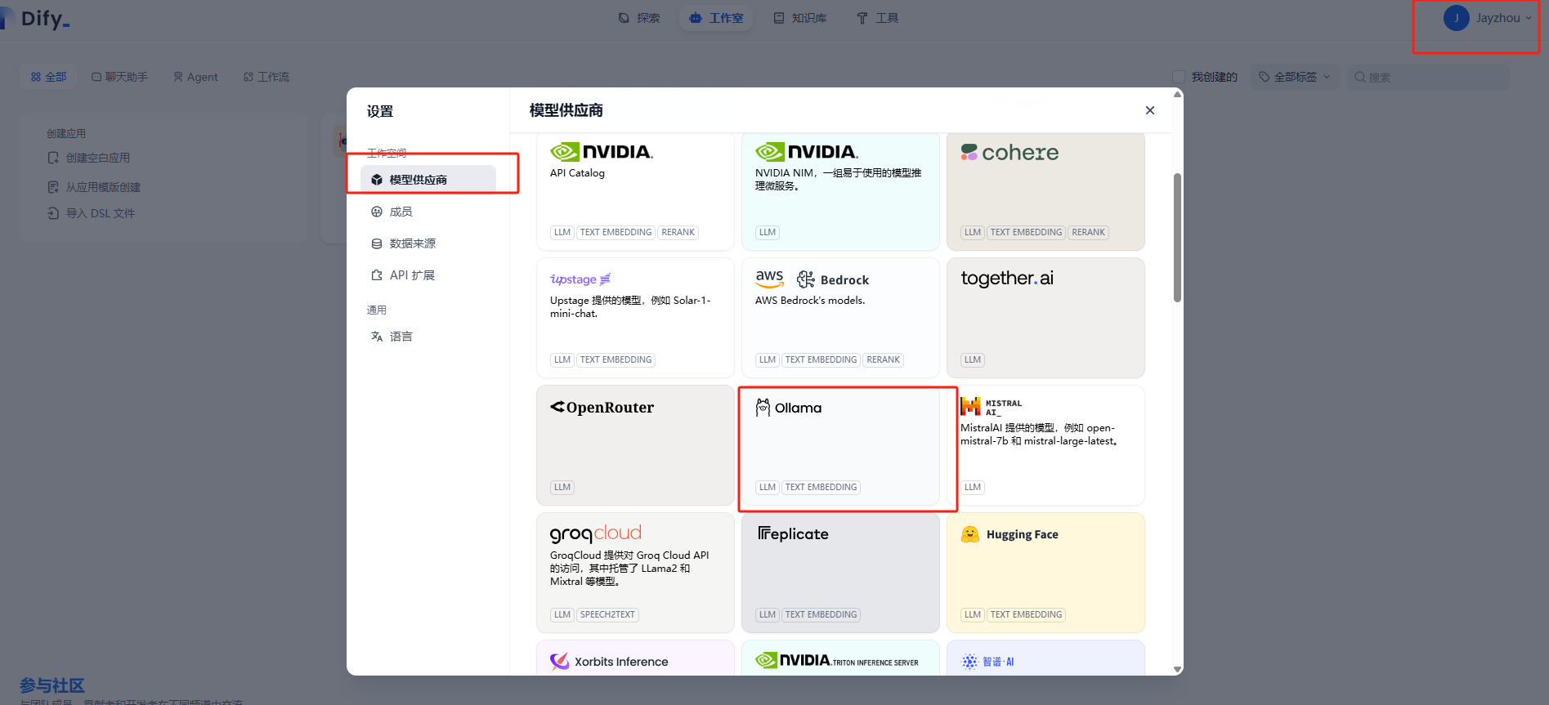Select the Xorbits Inference logo
Image resolution: width=1549 pixels, height=705 pixels.
(609, 662)
